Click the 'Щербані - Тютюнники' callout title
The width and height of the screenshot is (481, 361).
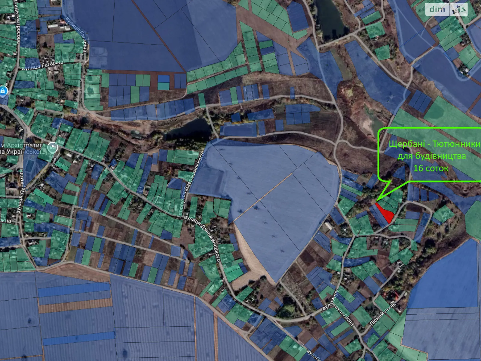point(434,144)
